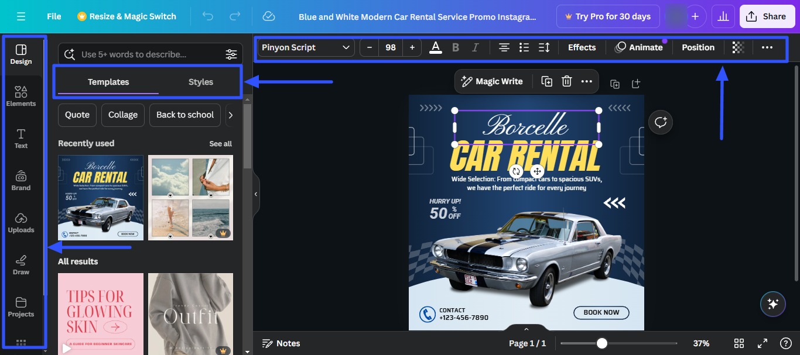
Task: Click the Share button
Action: tap(767, 16)
